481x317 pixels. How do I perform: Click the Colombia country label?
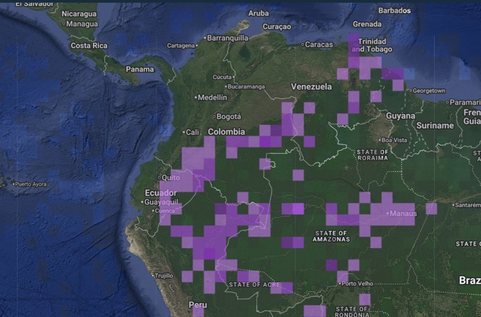[227, 132]
